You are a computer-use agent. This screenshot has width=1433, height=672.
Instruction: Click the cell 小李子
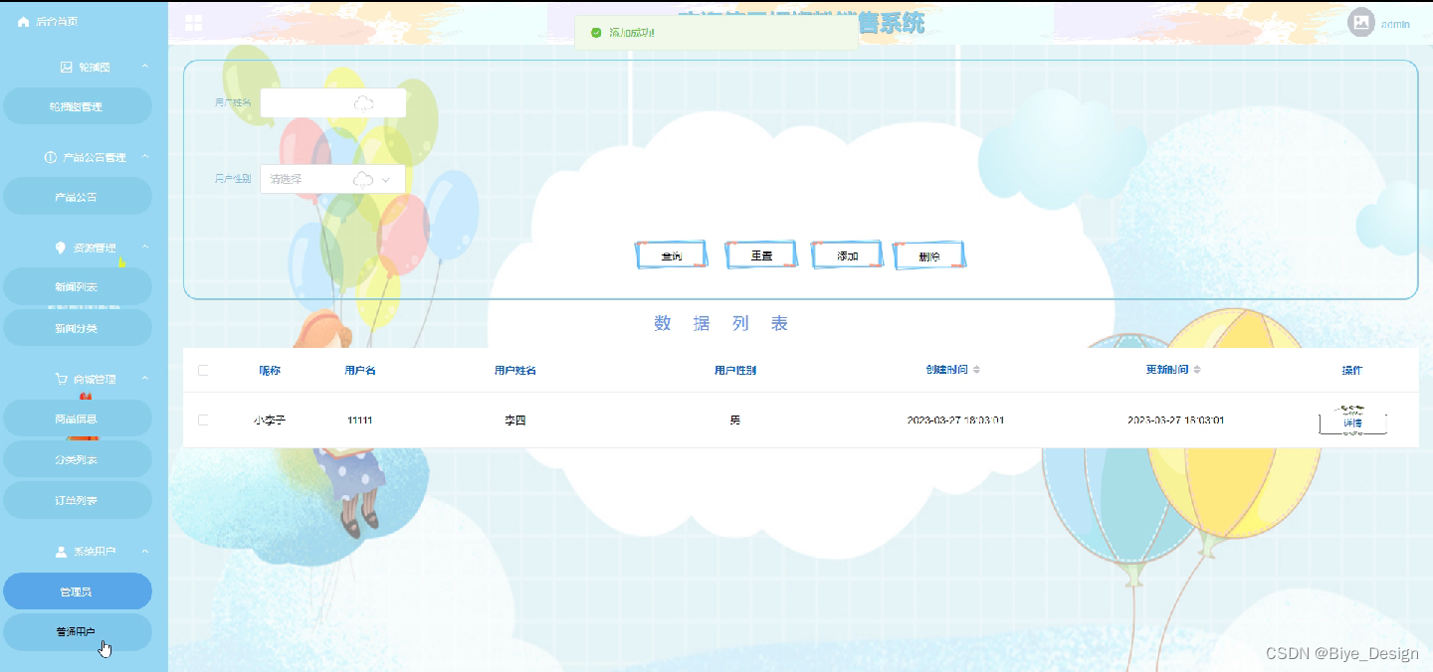point(270,420)
